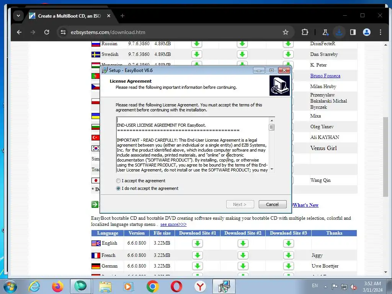This screenshot has height=294, width=392.
Task: Open Chrome extensions puzzle icon
Action: pos(305,32)
